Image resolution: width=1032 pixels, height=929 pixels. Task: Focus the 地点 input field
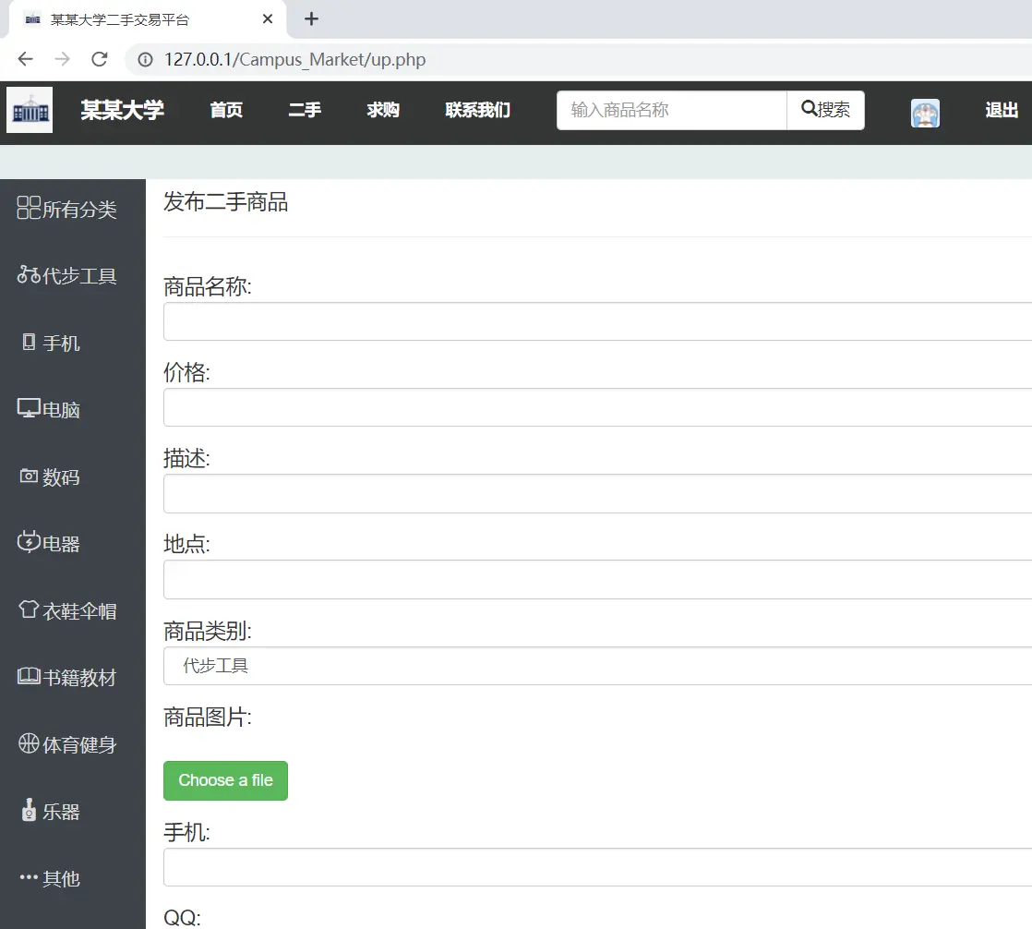click(597, 579)
